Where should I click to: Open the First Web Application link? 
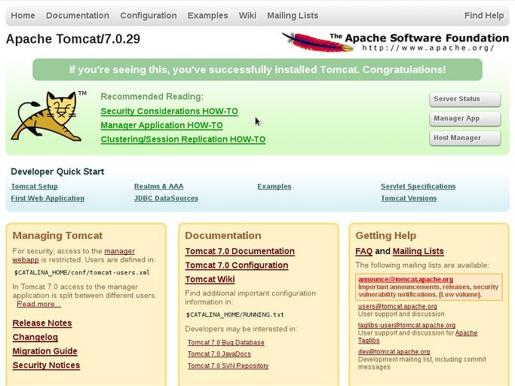(x=48, y=198)
